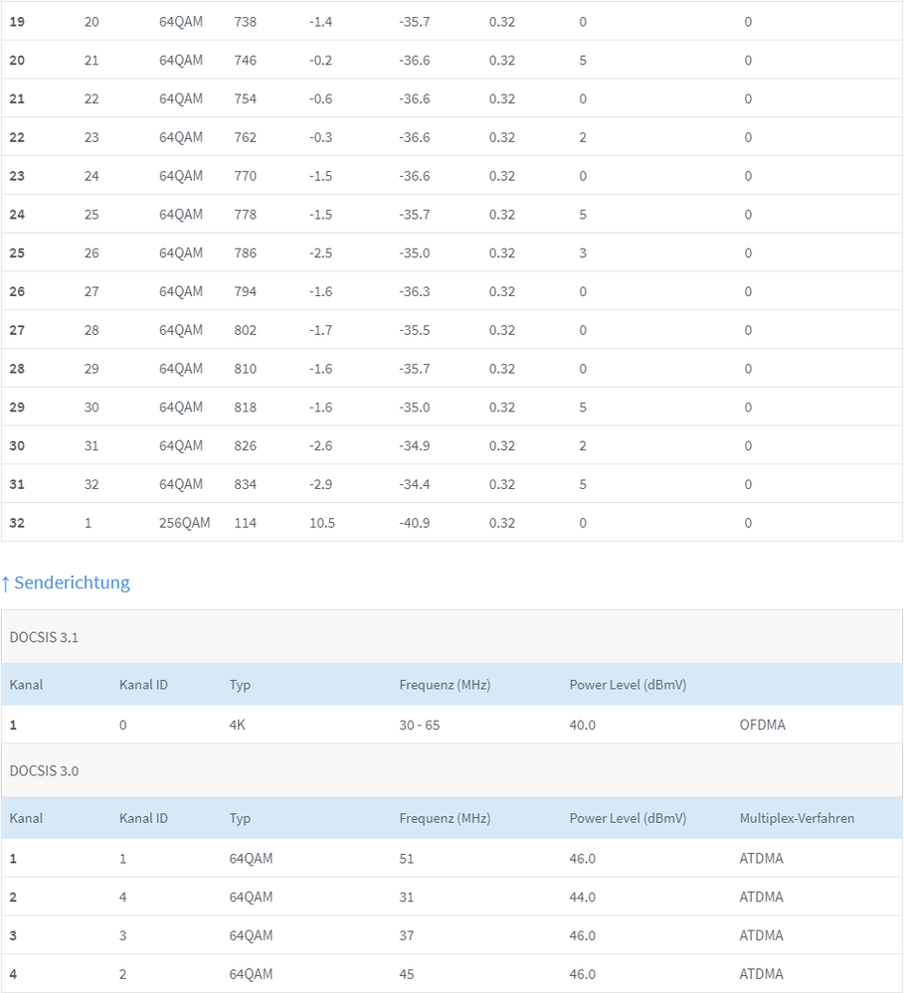This screenshot has height=993, width=904.
Task: Click the 40.0 power level value
Action: [x=582, y=725]
